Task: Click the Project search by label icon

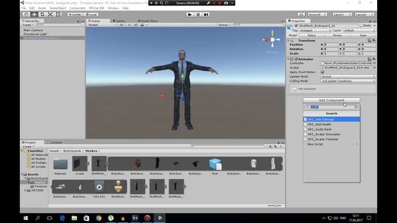Action: click(275, 146)
